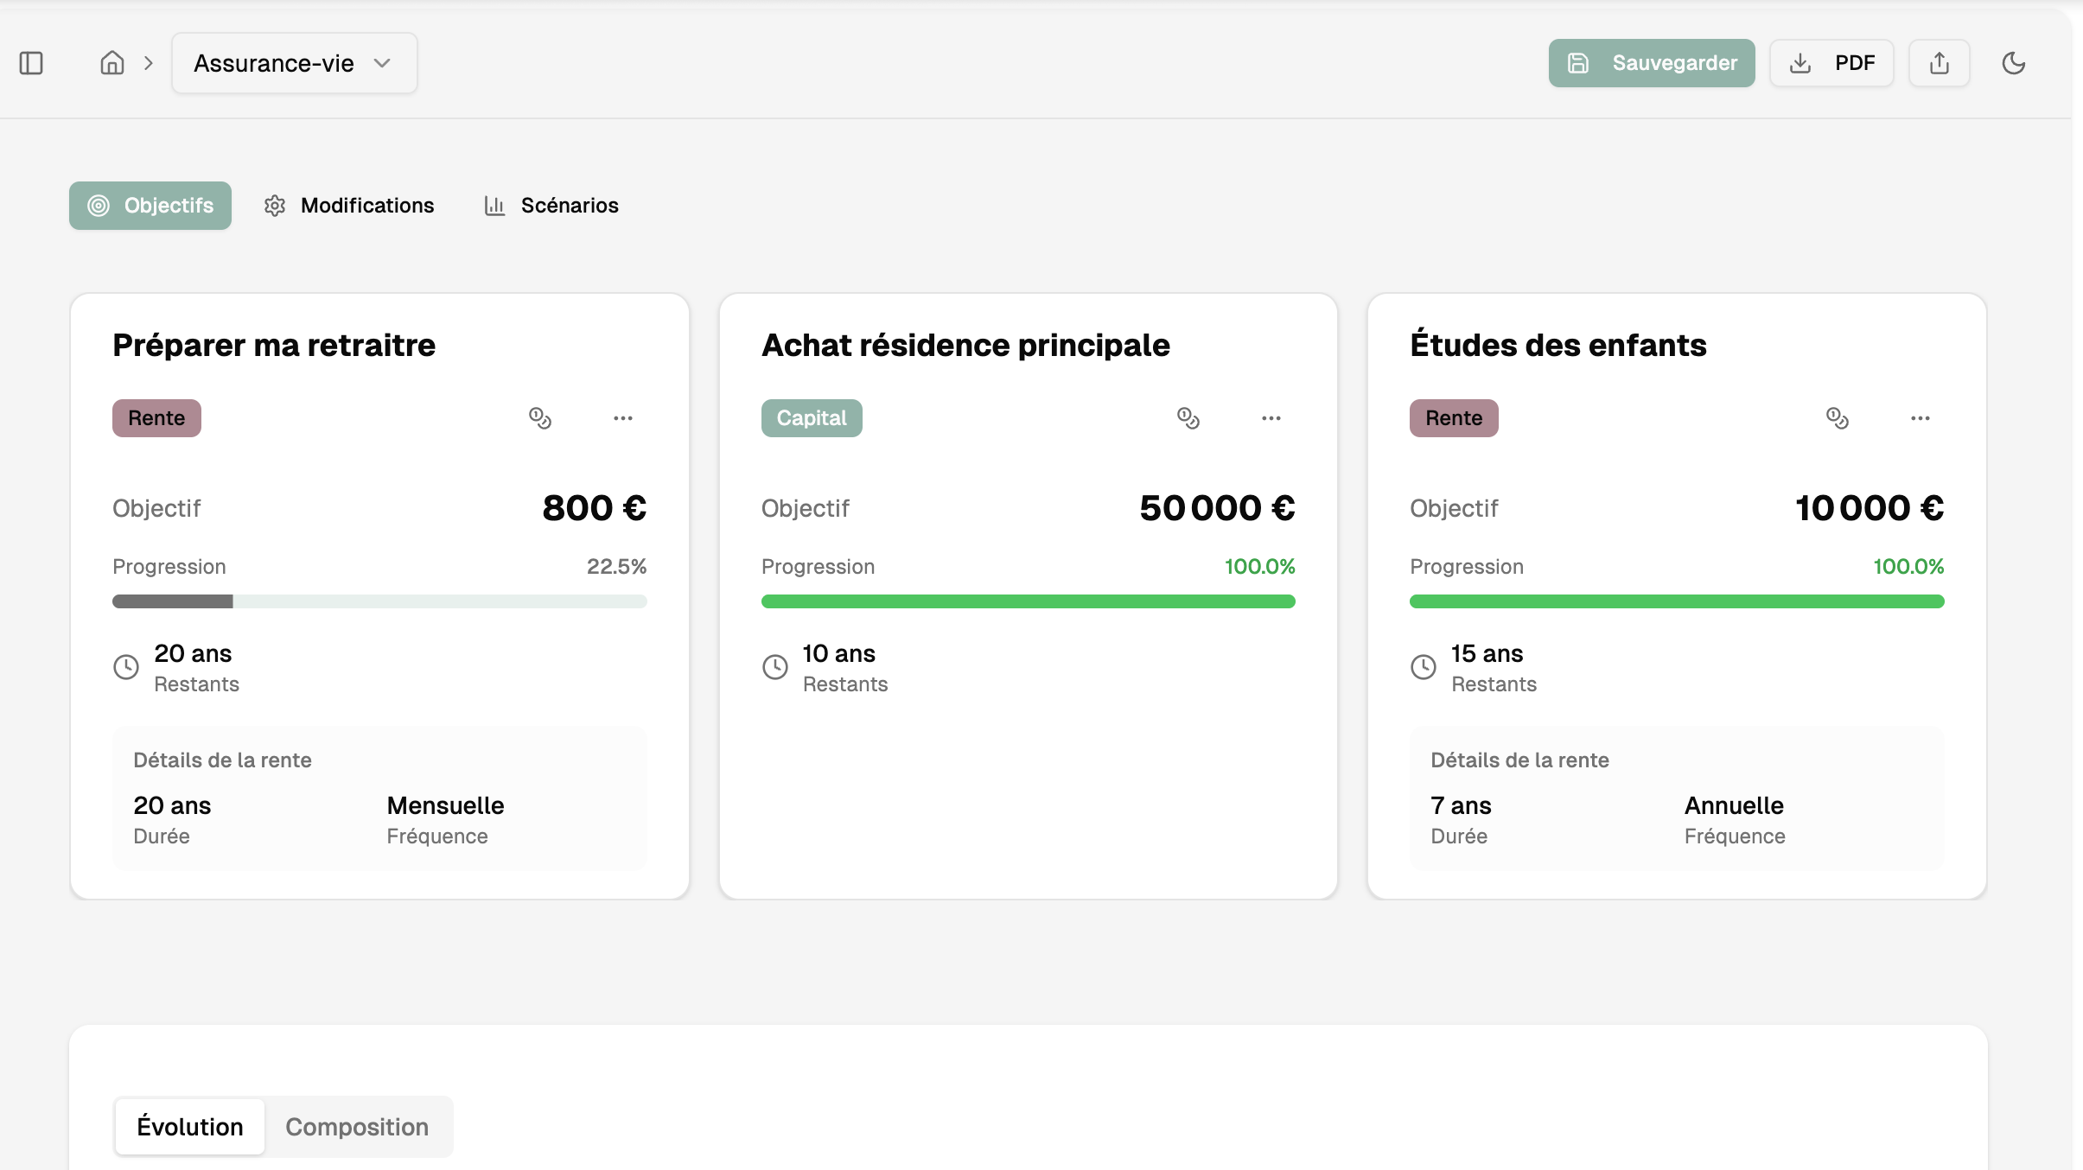The height and width of the screenshot is (1170, 2083).
Task: Open more options menu on Études des enfants
Action: click(x=1920, y=418)
